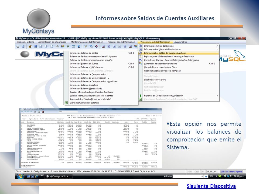The height and width of the screenshot is (194, 259).
Task: Launch Internet Explorer from quick launch
Action: click(36, 176)
